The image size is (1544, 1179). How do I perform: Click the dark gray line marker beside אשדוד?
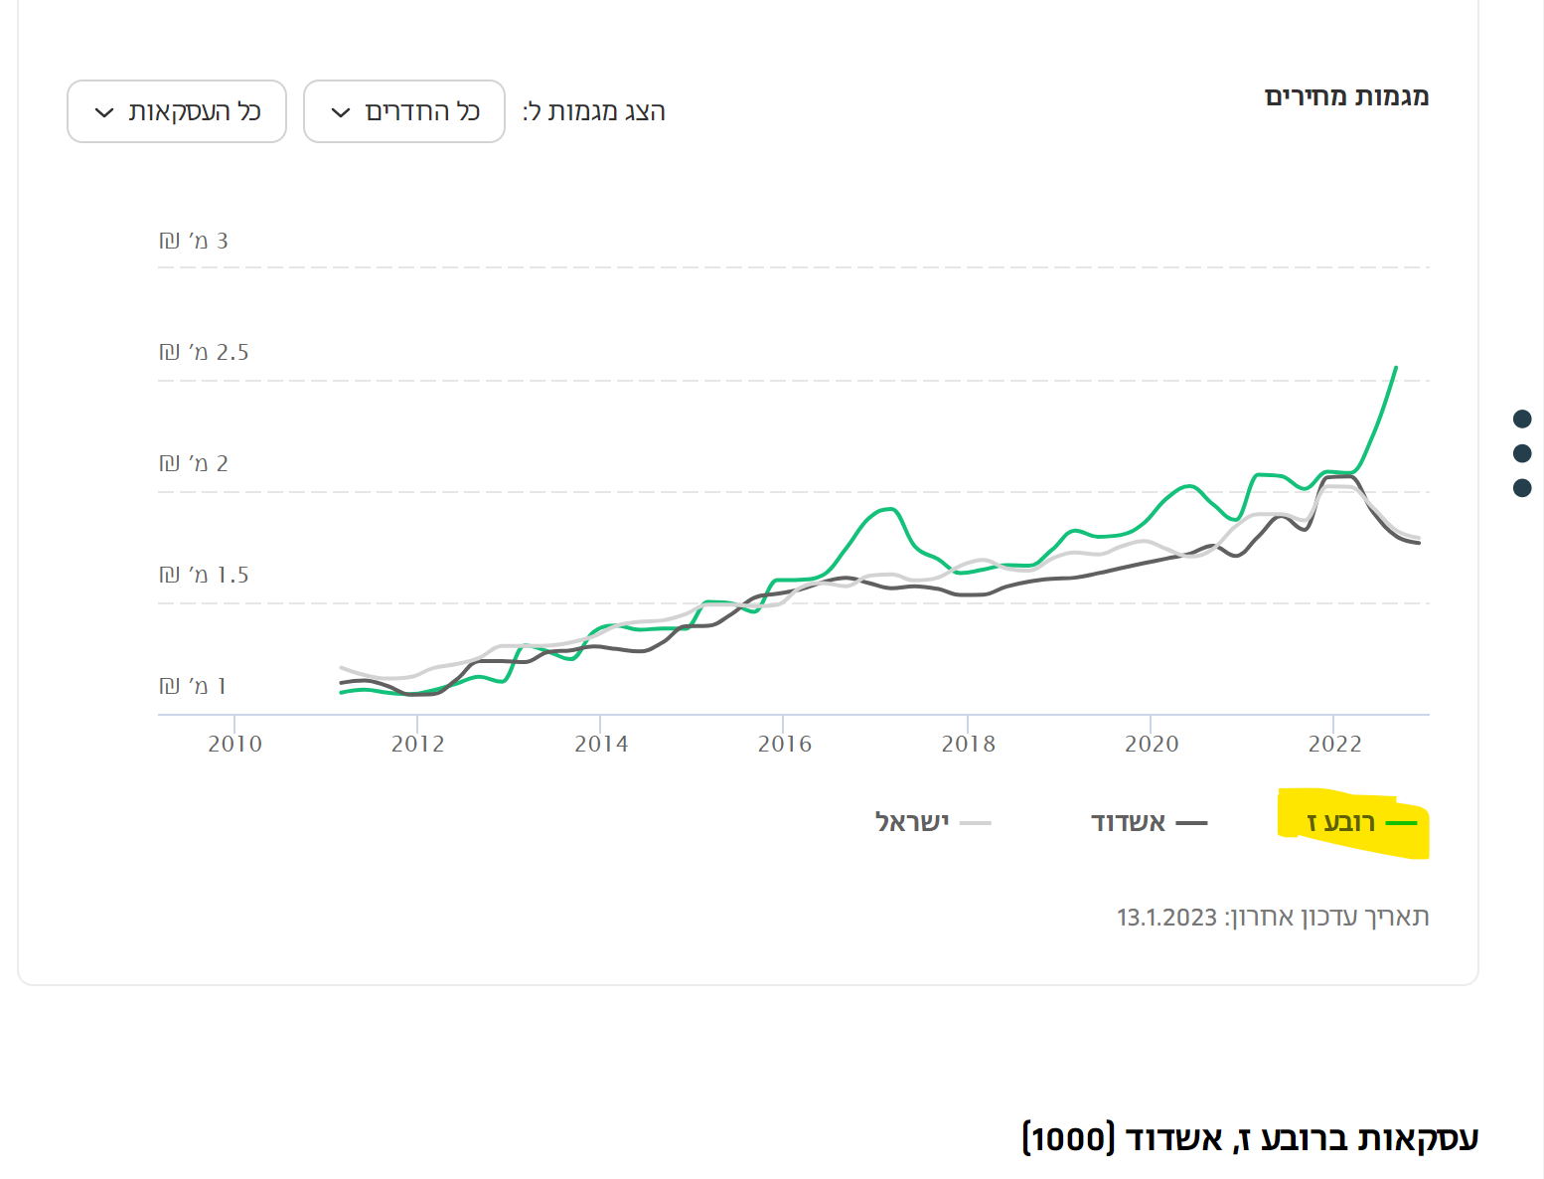click(1191, 823)
